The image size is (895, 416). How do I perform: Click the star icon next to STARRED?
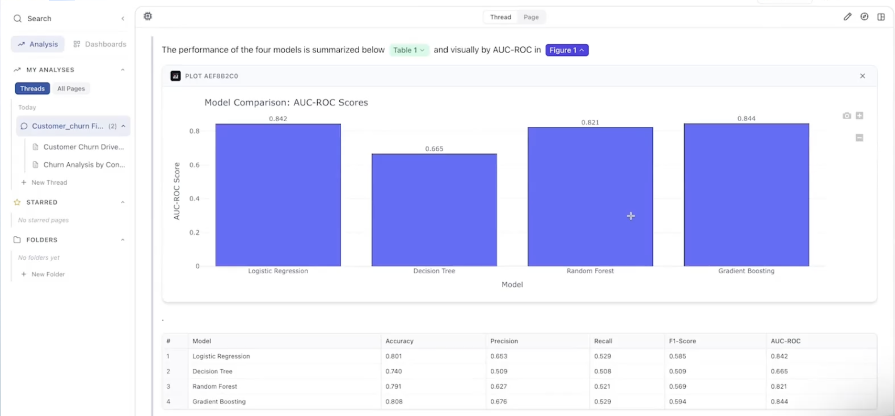point(17,202)
